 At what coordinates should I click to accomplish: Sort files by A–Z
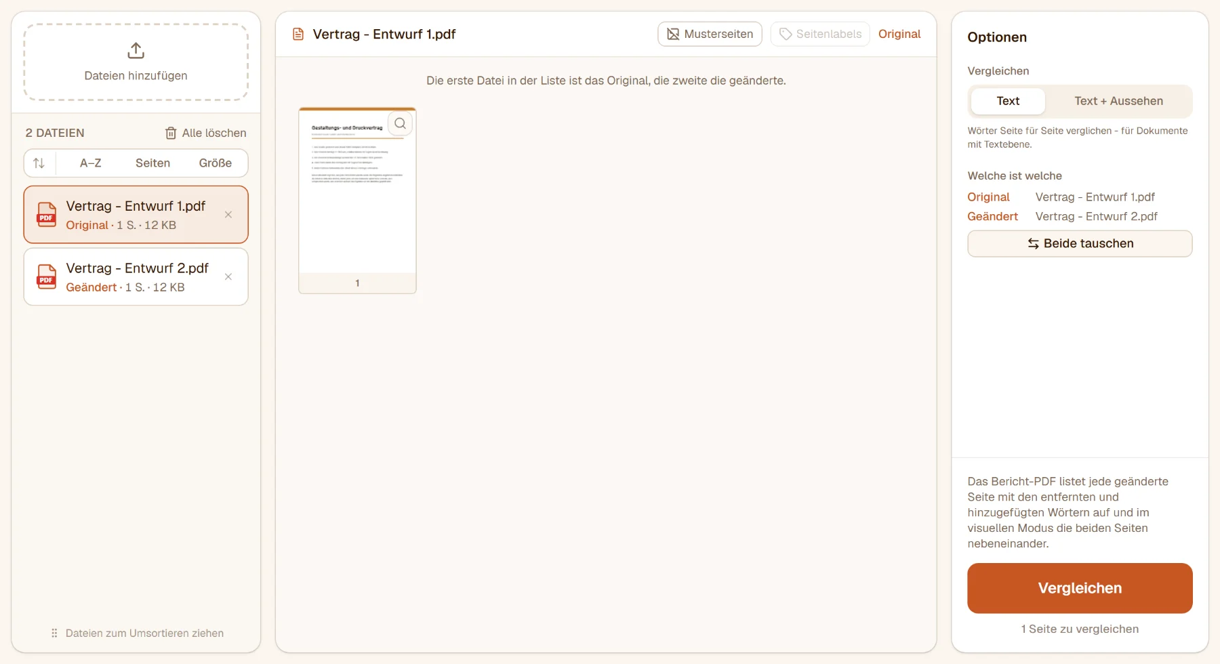coord(91,163)
